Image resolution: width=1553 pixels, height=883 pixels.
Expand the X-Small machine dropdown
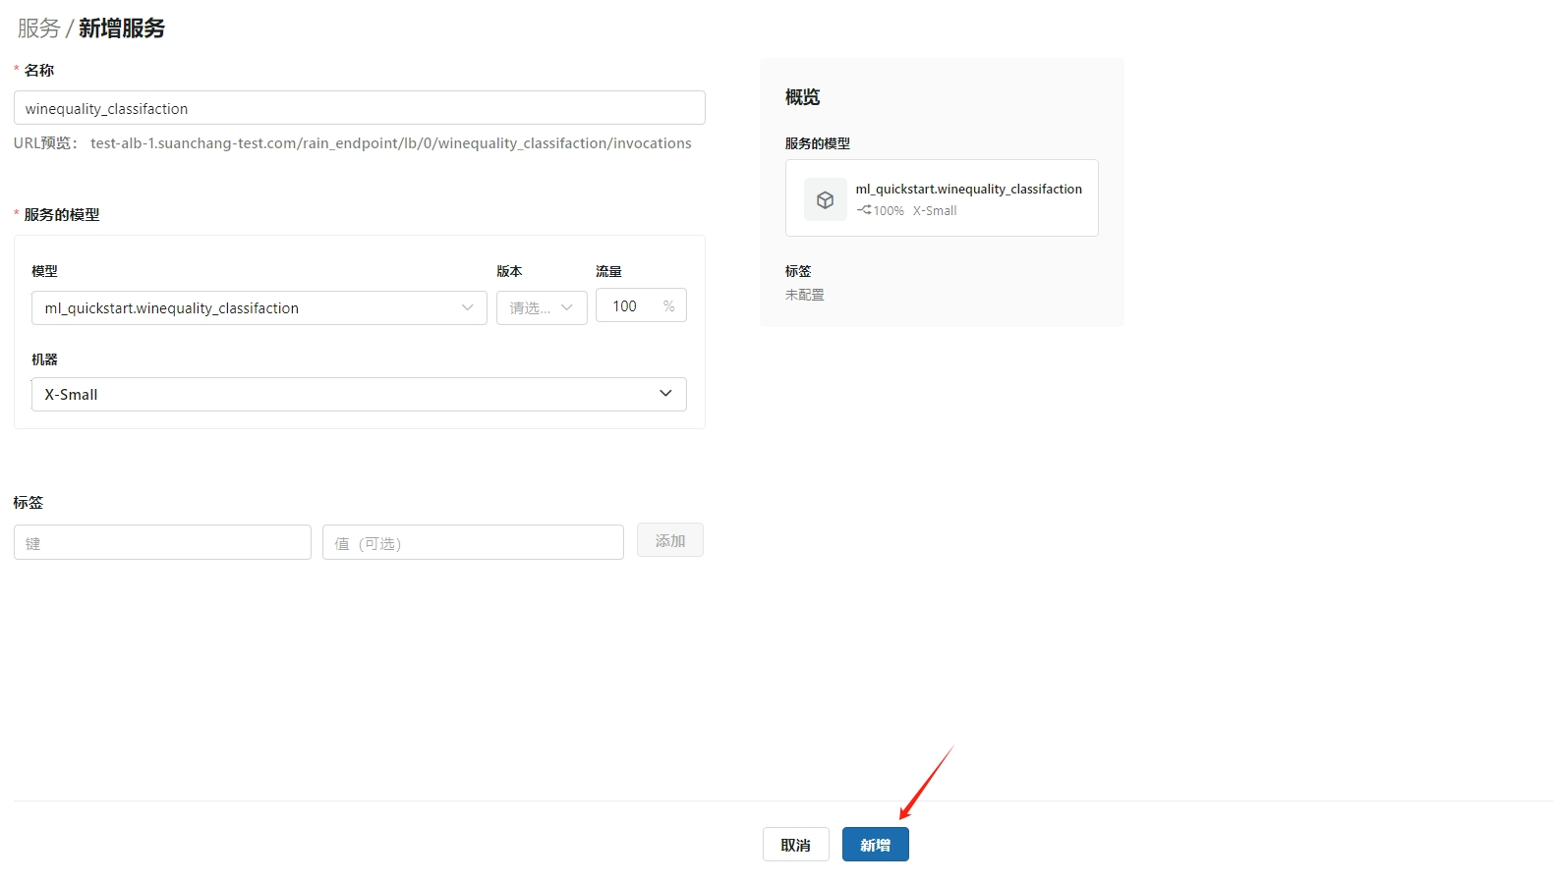pyautogui.click(x=359, y=394)
